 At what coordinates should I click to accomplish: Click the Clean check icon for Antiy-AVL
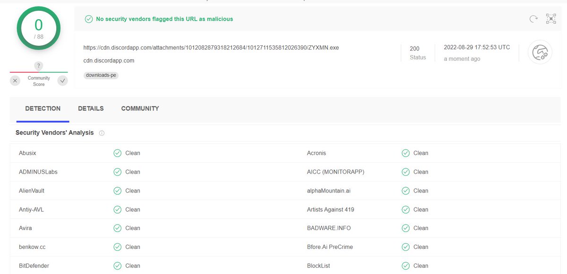[x=117, y=209]
